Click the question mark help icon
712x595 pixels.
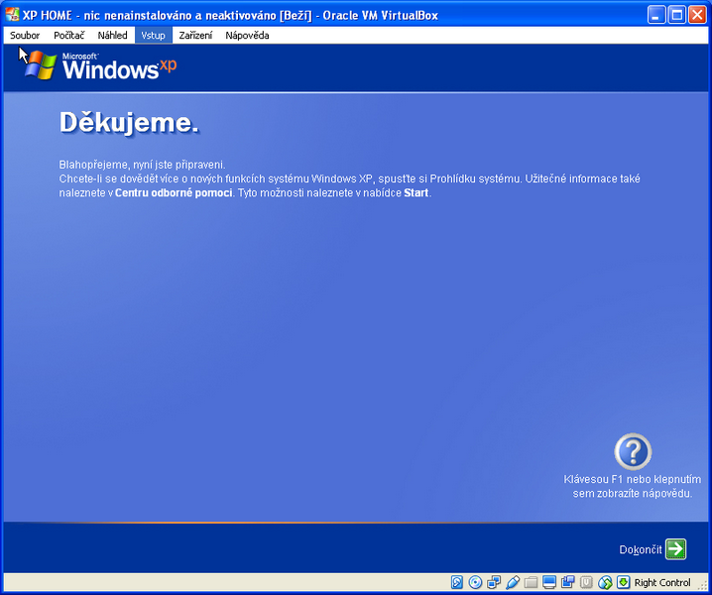tap(633, 451)
